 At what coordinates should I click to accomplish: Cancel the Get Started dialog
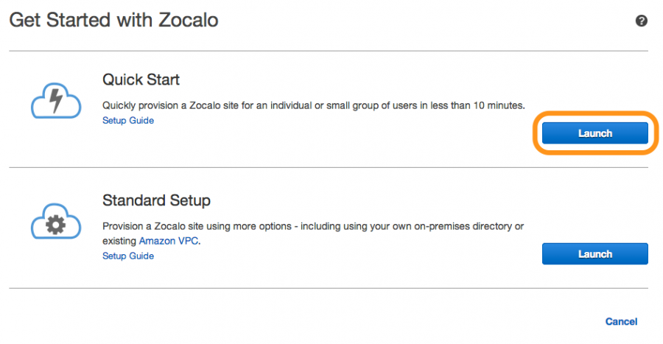621,322
